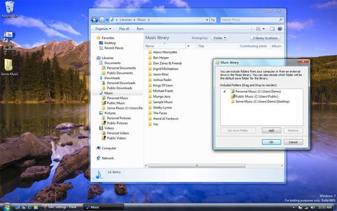337x211 pixels.
Task: Click the 3 library locations link
Action: coord(265,38)
